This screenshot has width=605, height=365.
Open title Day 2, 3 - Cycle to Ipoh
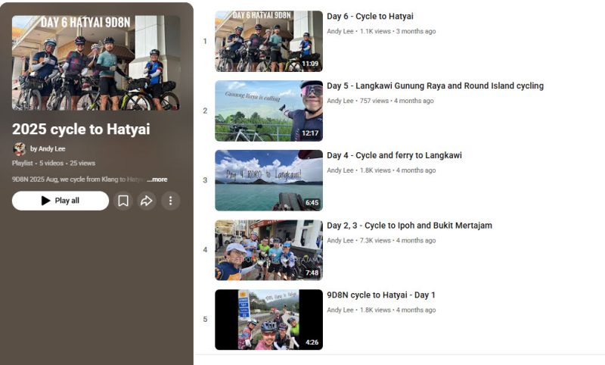click(x=409, y=226)
